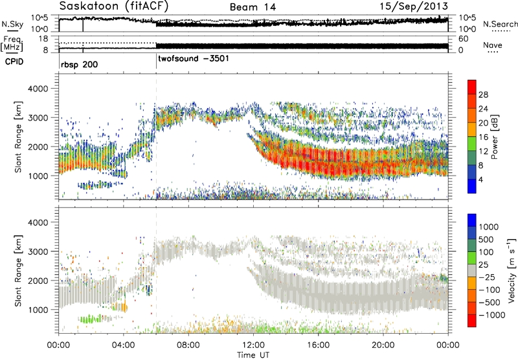Click the 'CPID' row label
The height and width of the screenshot is (359, 518).
coord(14,62)
